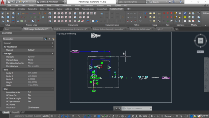
Task: Click the new drawing tab plus button
Action: click(x=177, y=29)
